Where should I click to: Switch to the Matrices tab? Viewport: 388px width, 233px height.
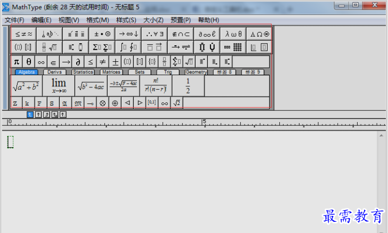point(111,72)
